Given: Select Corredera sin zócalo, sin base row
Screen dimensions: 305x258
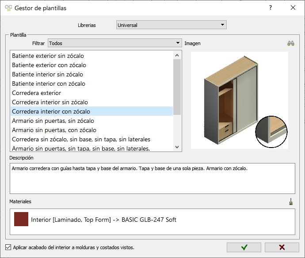Looking at the screenshot, I should [91, 140].
